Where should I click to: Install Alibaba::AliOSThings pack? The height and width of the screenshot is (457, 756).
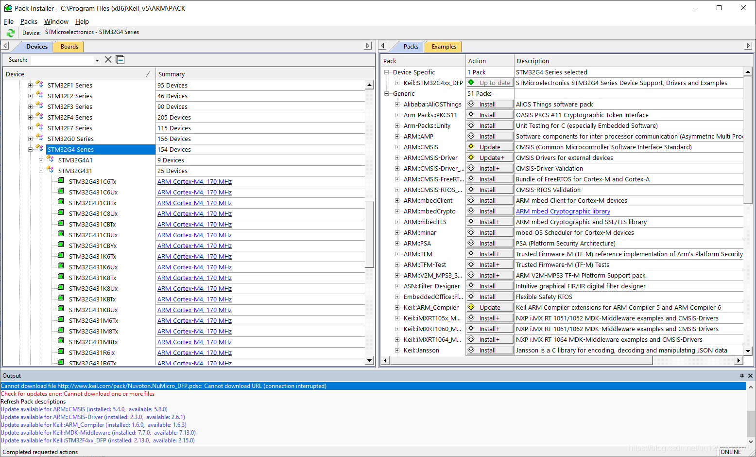[490, 104]
